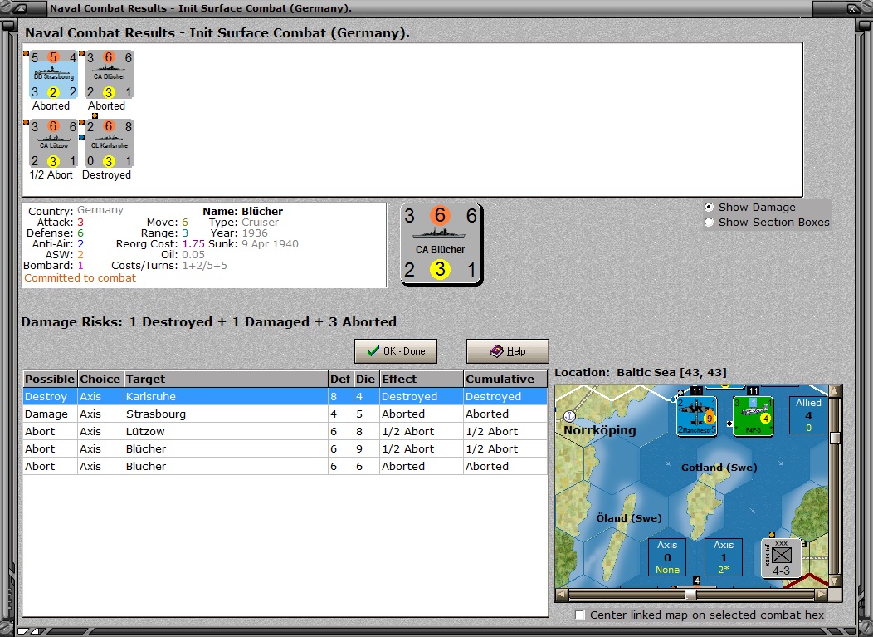Enable Center linked map on selected combat hex
The image size is (873, 637).
[x=579, y=615]
